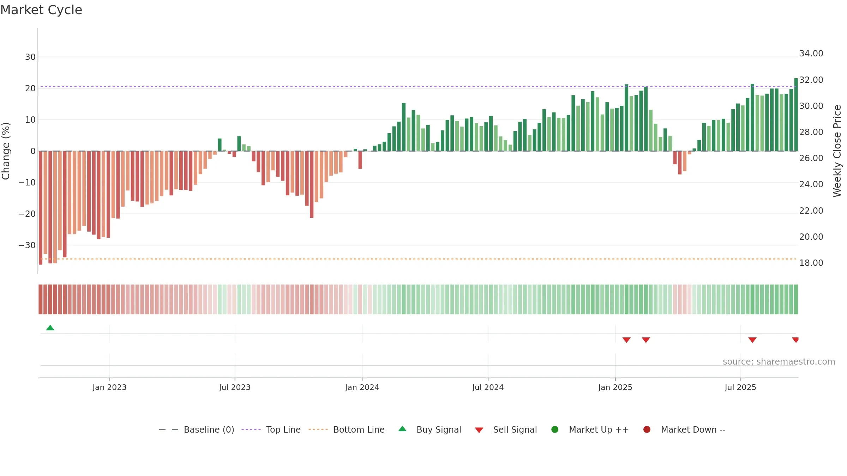The width and height of the screenshot is (847, 476).
Task: Click the 22.00 price axis label
Action: click(x=811, y=211)
